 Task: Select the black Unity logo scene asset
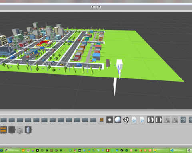tap(126, 120)
